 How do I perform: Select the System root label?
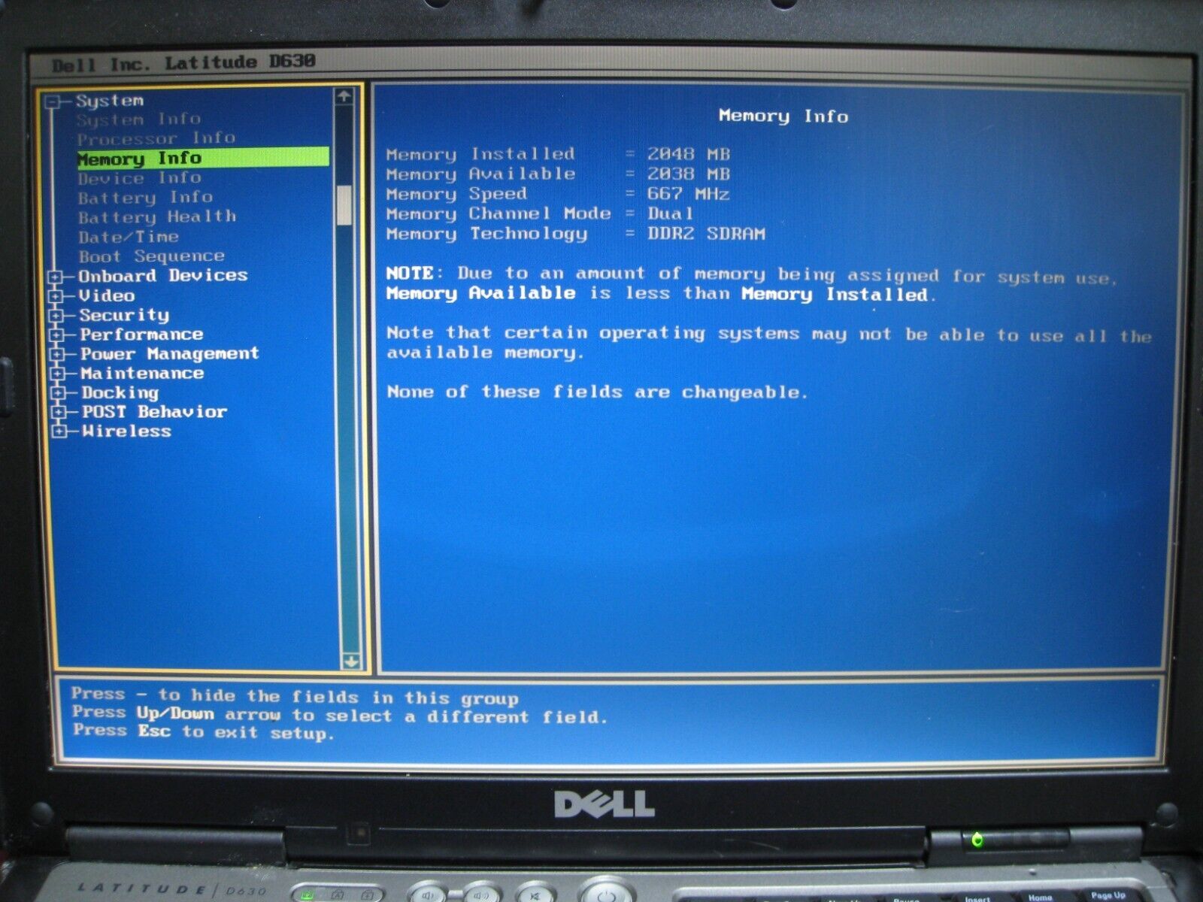point(109,101)
